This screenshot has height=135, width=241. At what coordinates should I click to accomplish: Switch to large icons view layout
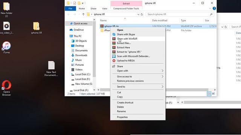[214, 93]
